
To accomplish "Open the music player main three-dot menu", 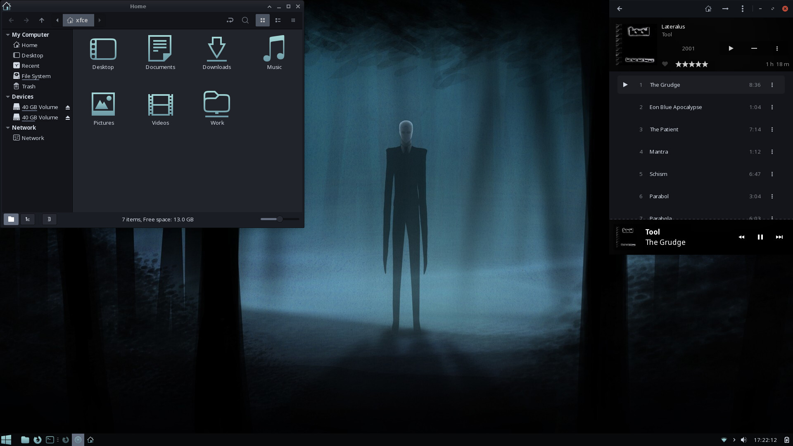I will (743, 9).
